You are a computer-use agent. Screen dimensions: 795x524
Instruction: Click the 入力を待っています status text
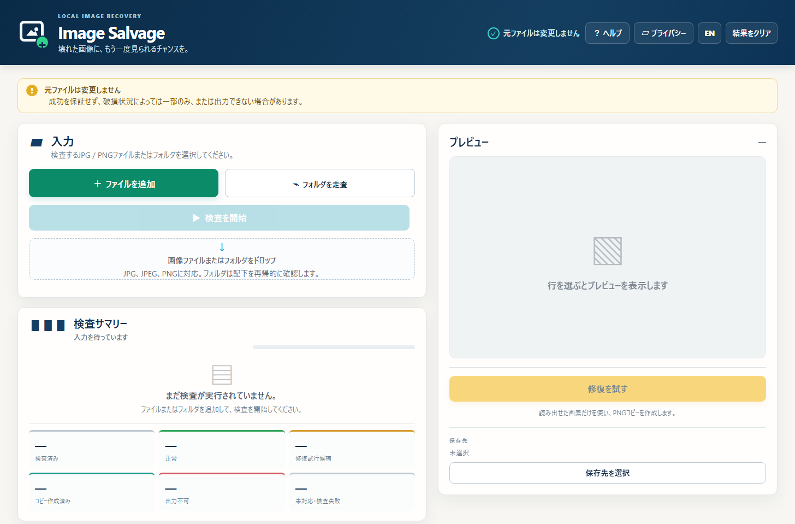tap(101, 338)
